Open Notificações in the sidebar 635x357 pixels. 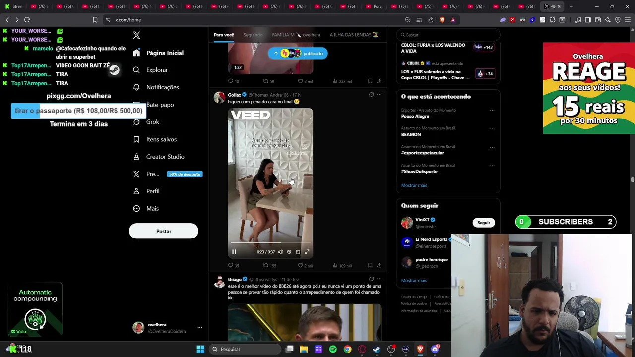[x=156, y=87]
